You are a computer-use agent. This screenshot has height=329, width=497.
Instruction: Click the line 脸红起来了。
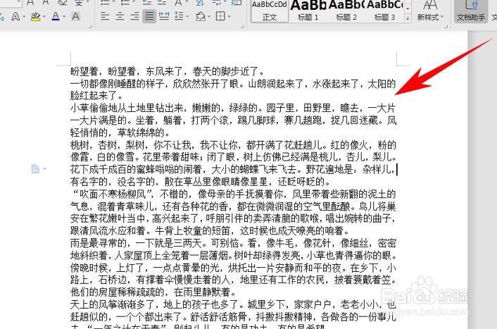tap(96, 96)
